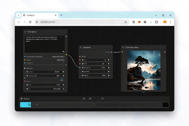The image size is (189, 126).
Task: Click the black square button at Queue right
Action: [x=166, y=105]
